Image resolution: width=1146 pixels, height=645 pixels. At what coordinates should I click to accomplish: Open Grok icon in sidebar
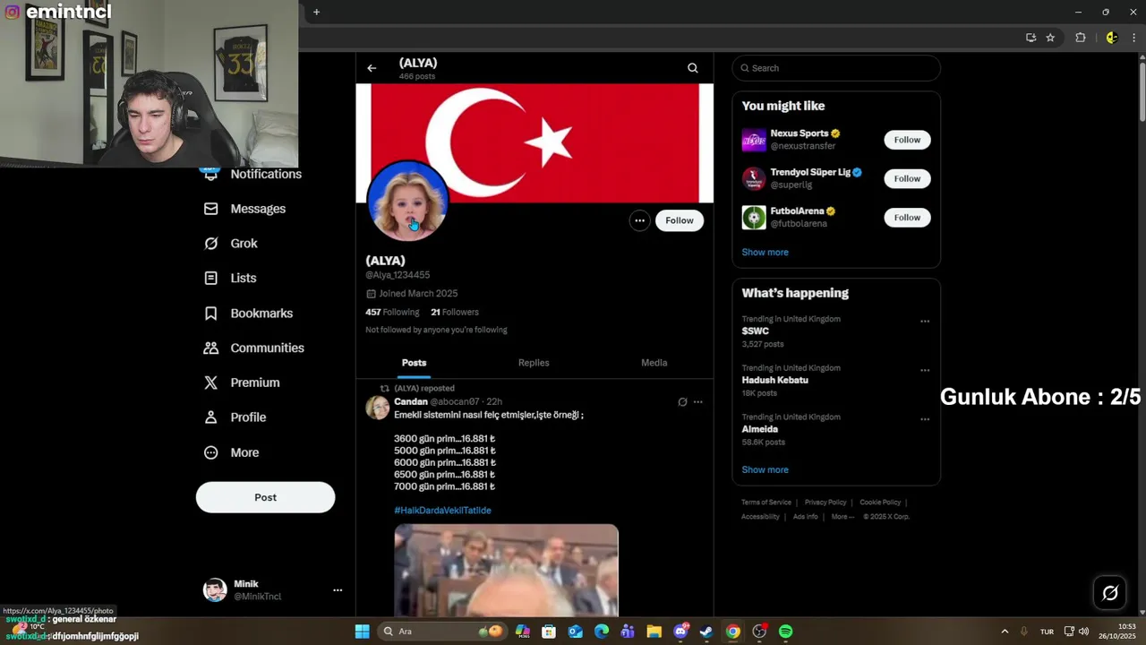click(x=211, y=244)
